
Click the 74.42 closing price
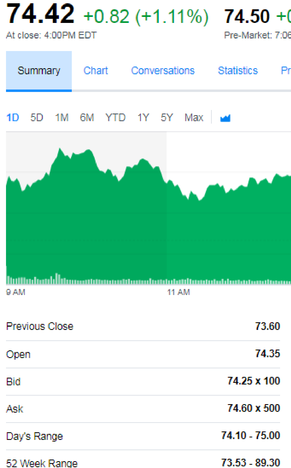point(40,14)
